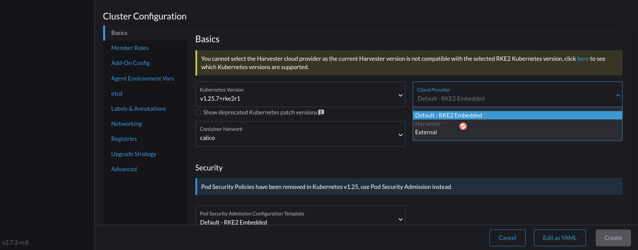Expand the Container Network dropdown

[300, 134]
